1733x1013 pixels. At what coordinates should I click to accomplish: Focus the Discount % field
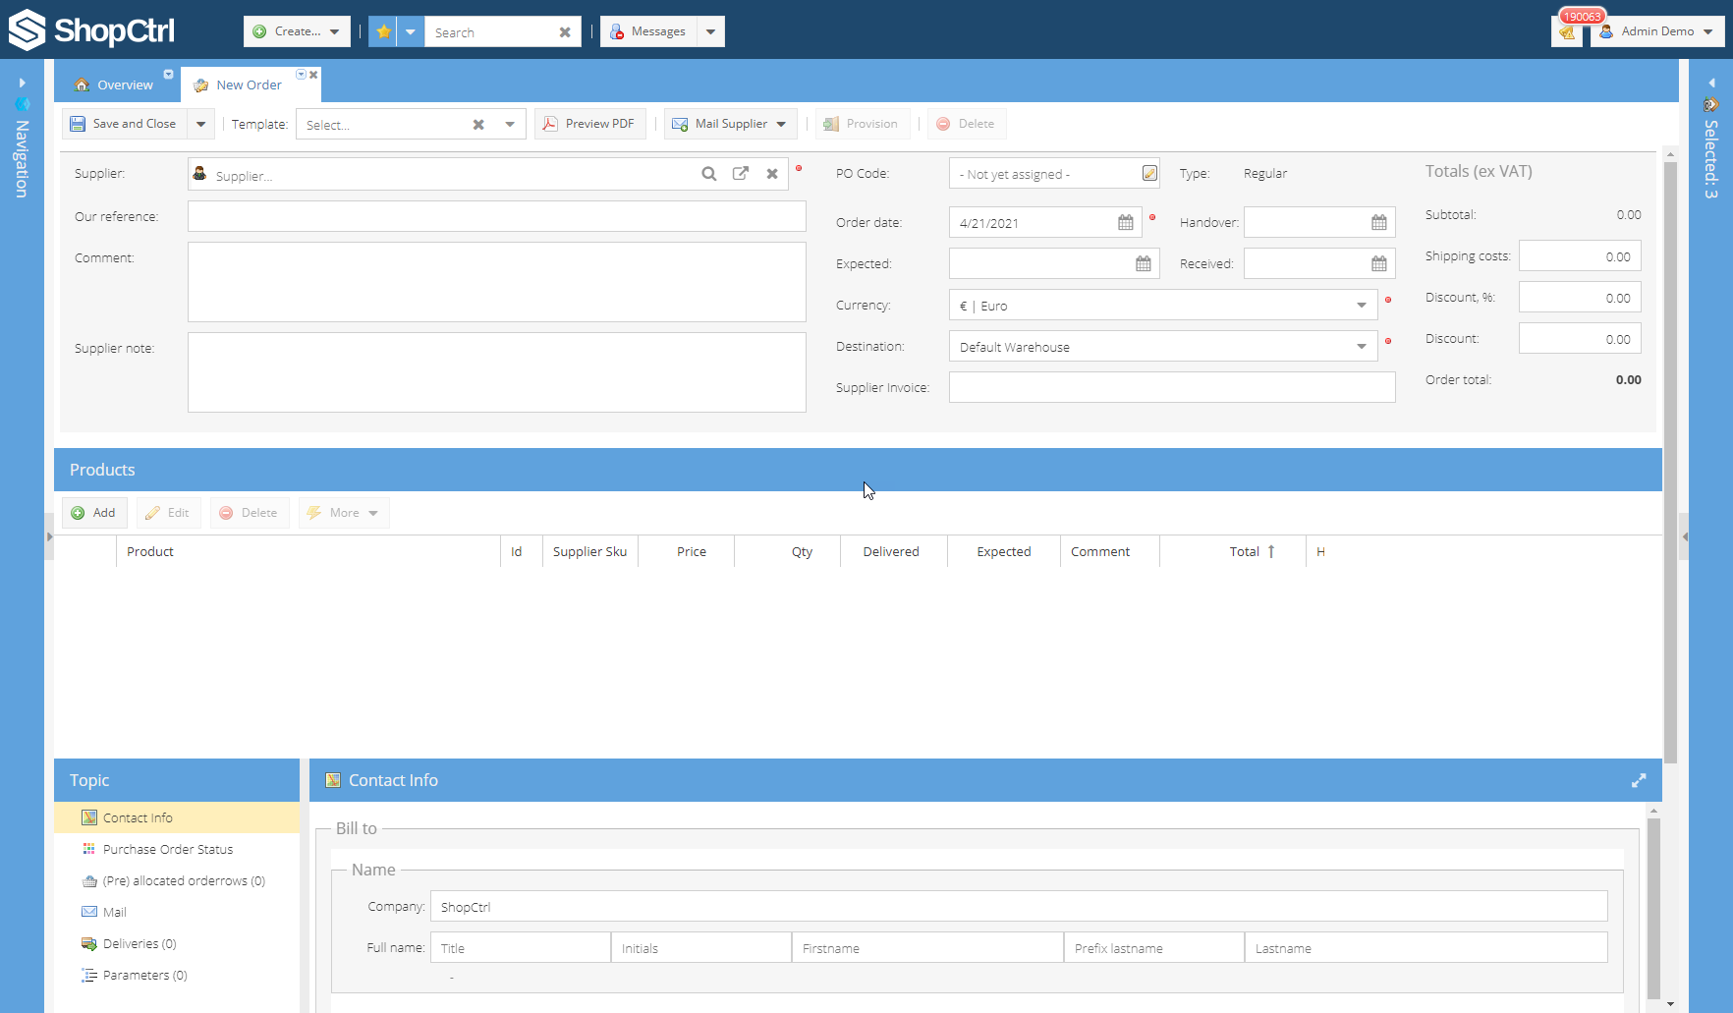pos(1580,298)
